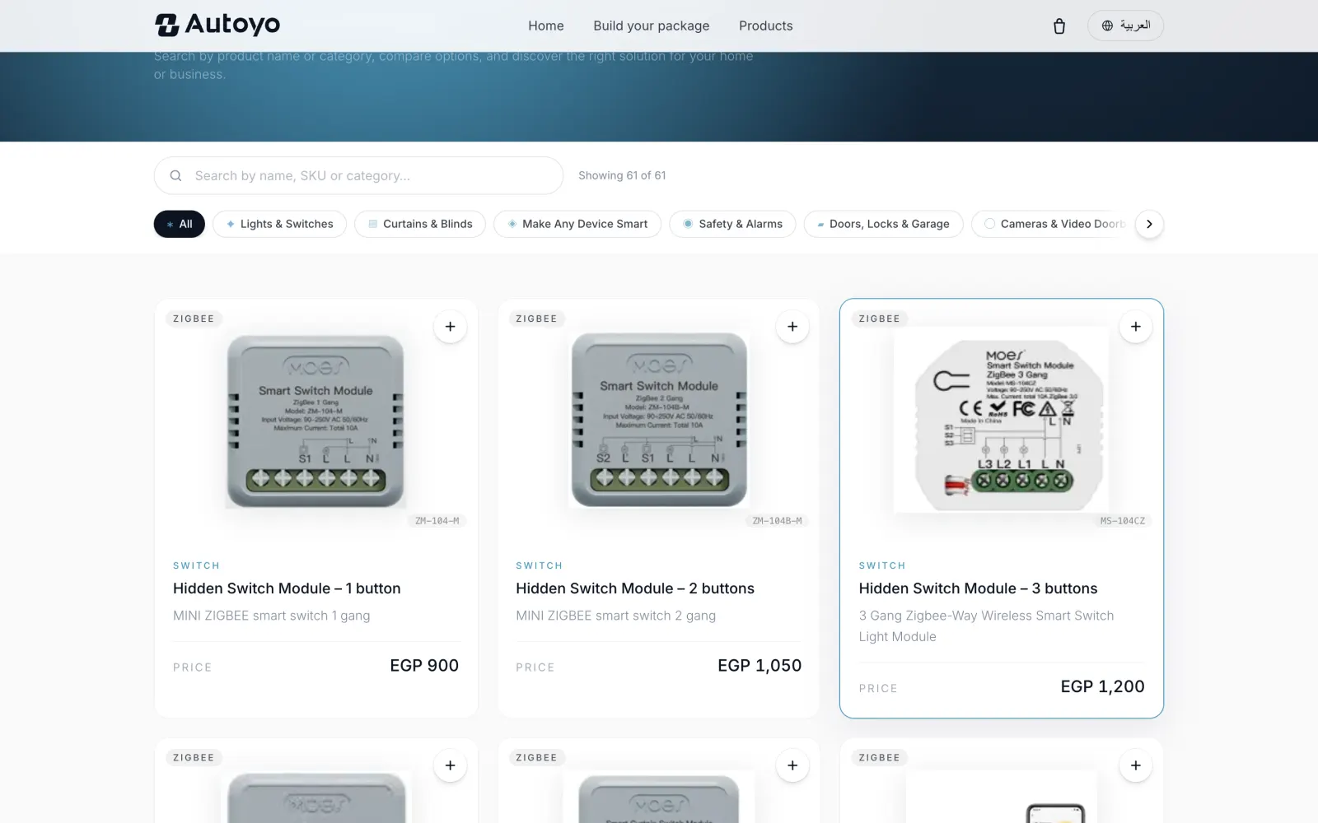
Task: Open the ZM-104B-M switch module image
Action: click(659, 420)
